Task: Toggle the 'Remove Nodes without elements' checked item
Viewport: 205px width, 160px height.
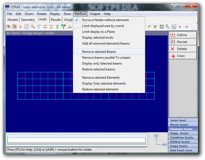Action: coord(109,20)
